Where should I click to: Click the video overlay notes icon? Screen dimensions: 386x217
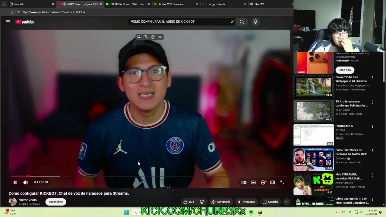153,37
